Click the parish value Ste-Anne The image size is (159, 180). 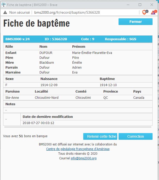(12, 97)
